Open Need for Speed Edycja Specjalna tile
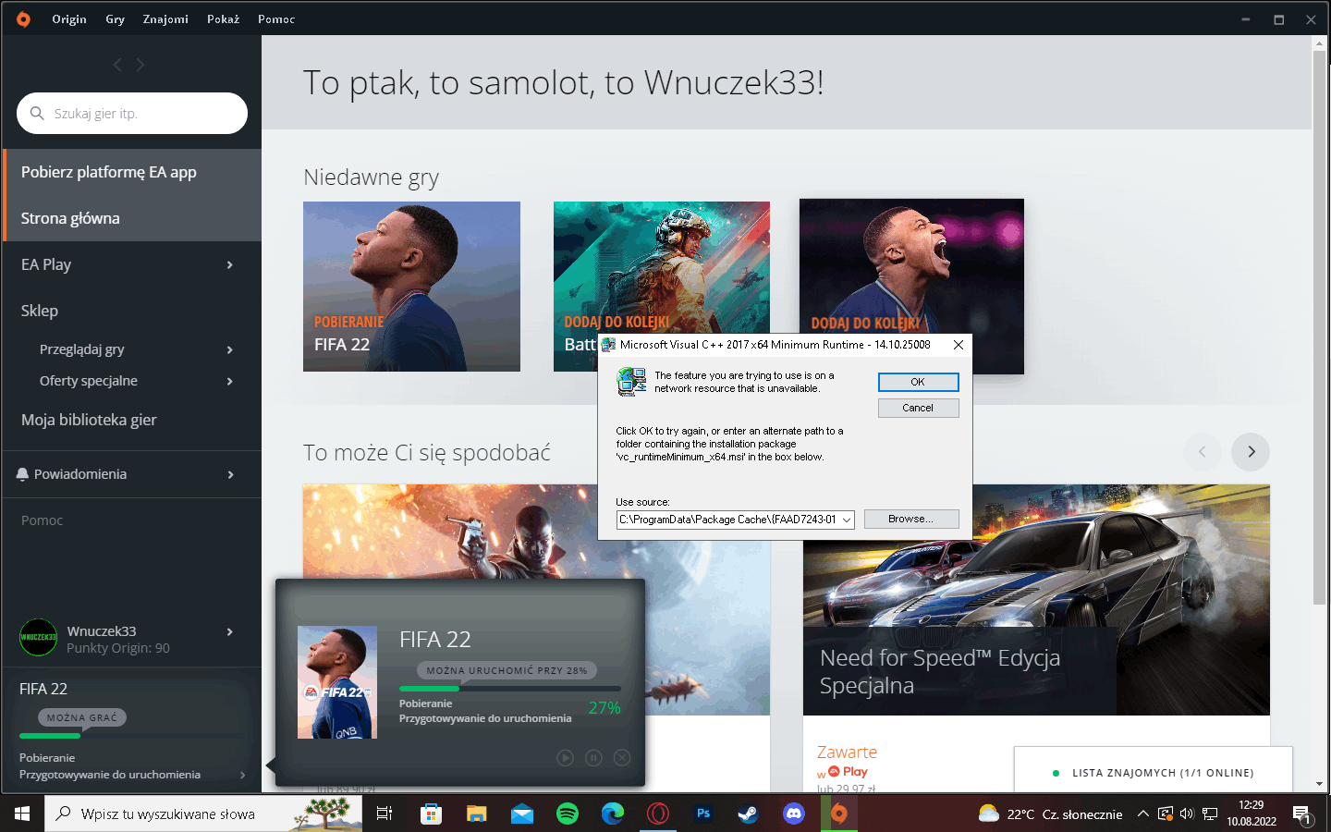This screenshot has height=832, width=1331. (1036, 599)
